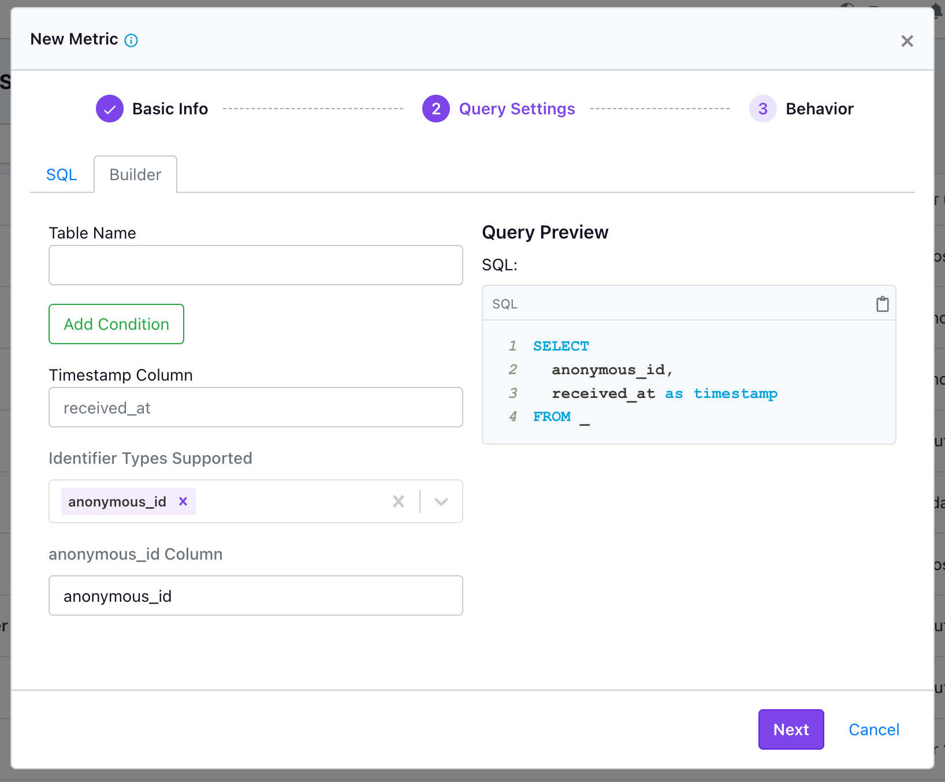
Task: Click the Basic Info completed checkmark circle
Action: point(109,109)
